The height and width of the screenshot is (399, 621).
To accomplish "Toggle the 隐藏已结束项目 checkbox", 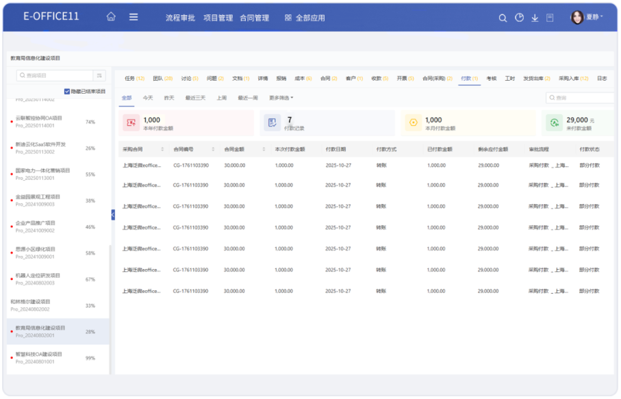I will pyautogui.click(x=67, y=91).
